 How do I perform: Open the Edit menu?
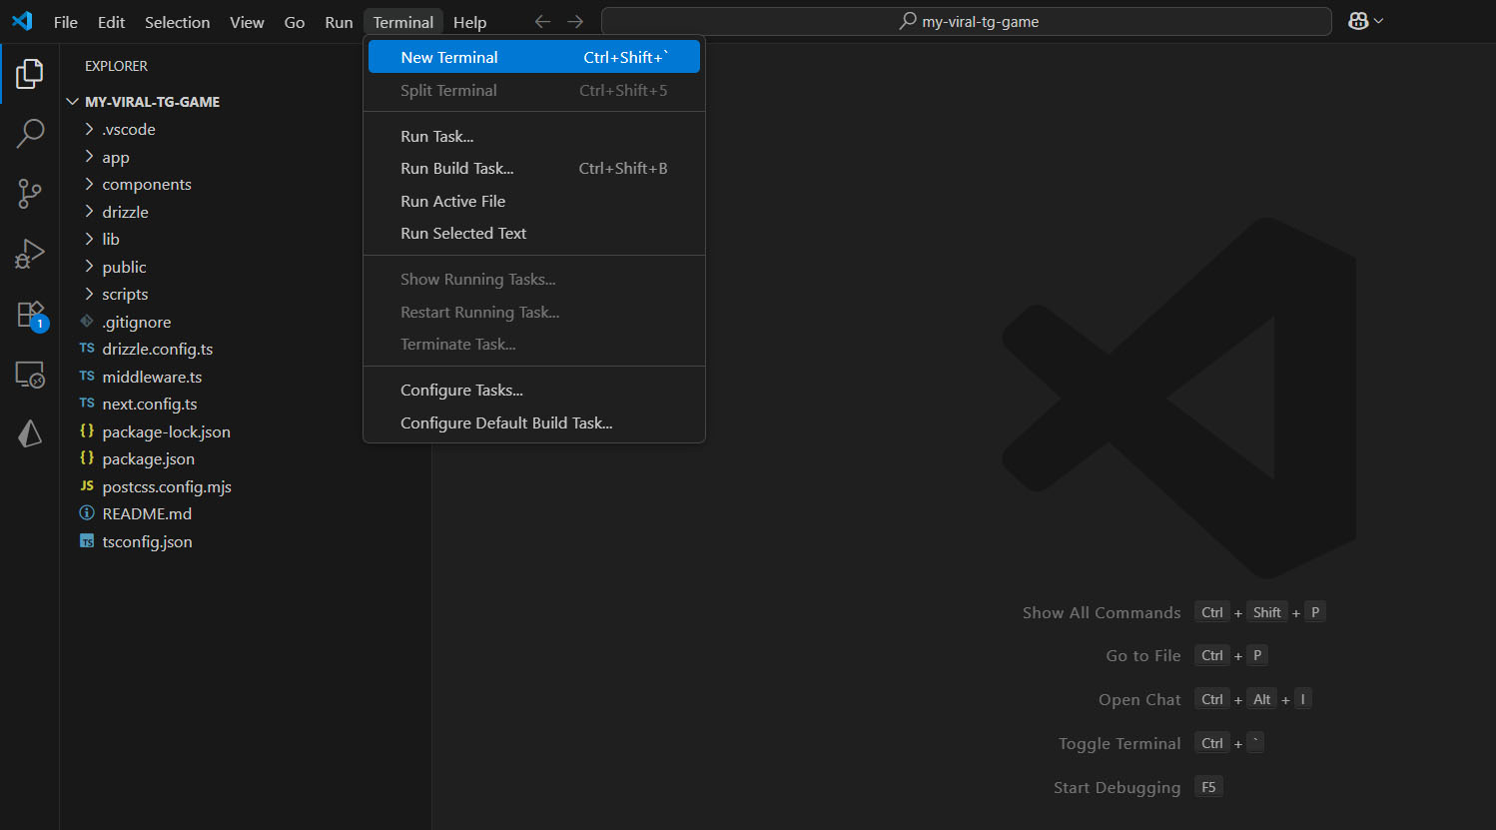click(111, 22)
